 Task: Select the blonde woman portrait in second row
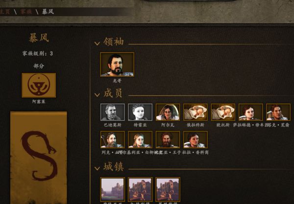tap(140, 140)
